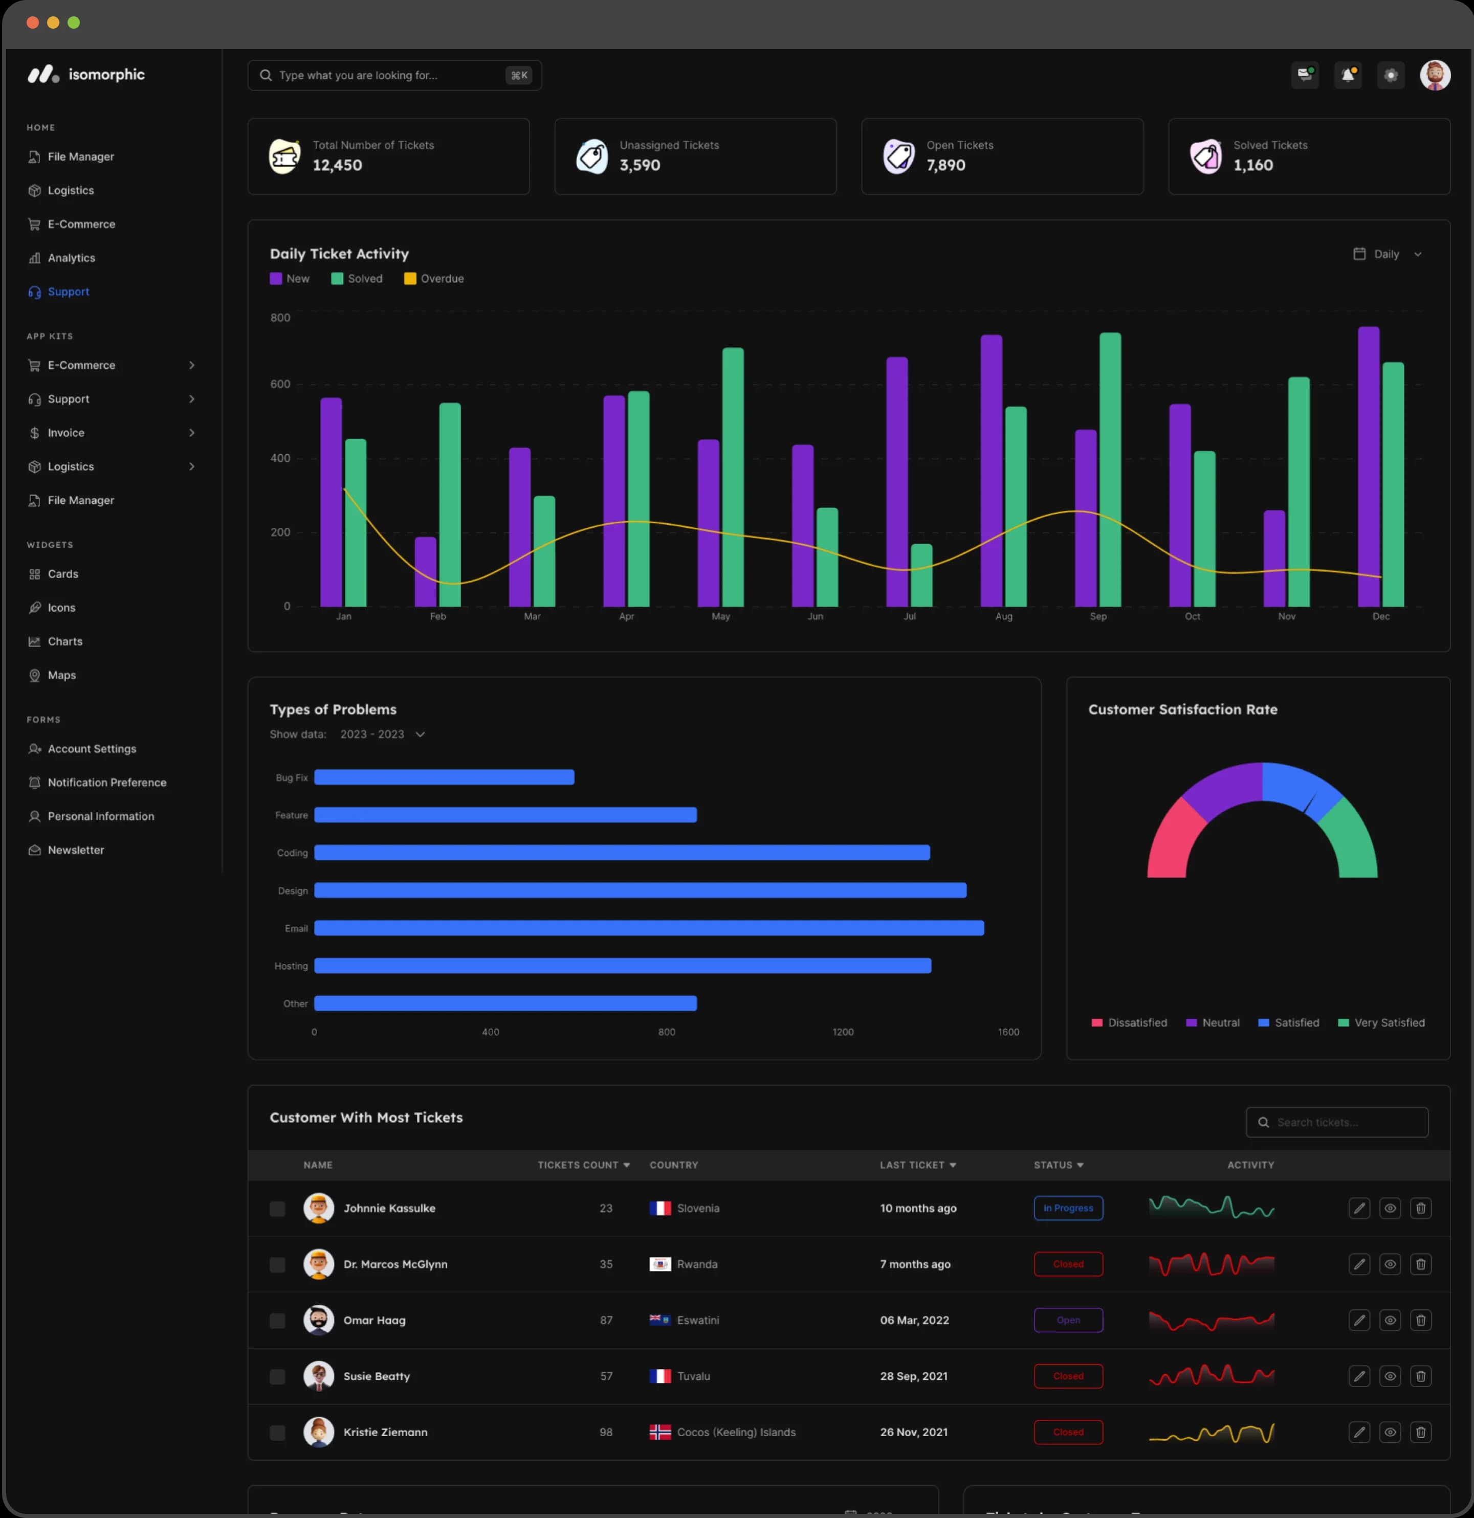The width and height of the screenshot is (1474, 1518).
Task: Focus the main search field
Action: (x=394, y=75)
